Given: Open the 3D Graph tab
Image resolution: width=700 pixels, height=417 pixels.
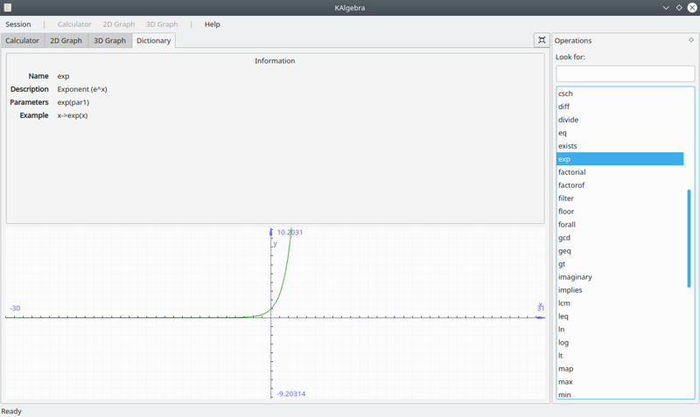Looking at the screenshot, I should tap(110, 41).
